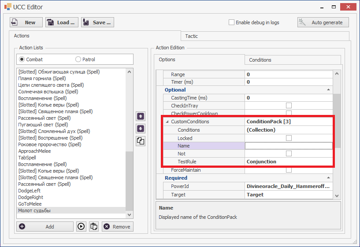The image size is (360, 247).
Task: Toggle the Locked checkbox
Action: 289,138
